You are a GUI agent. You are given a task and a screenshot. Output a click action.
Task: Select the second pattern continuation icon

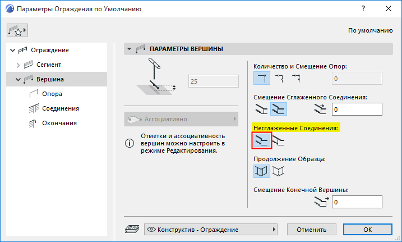click(x=279, y=171)
